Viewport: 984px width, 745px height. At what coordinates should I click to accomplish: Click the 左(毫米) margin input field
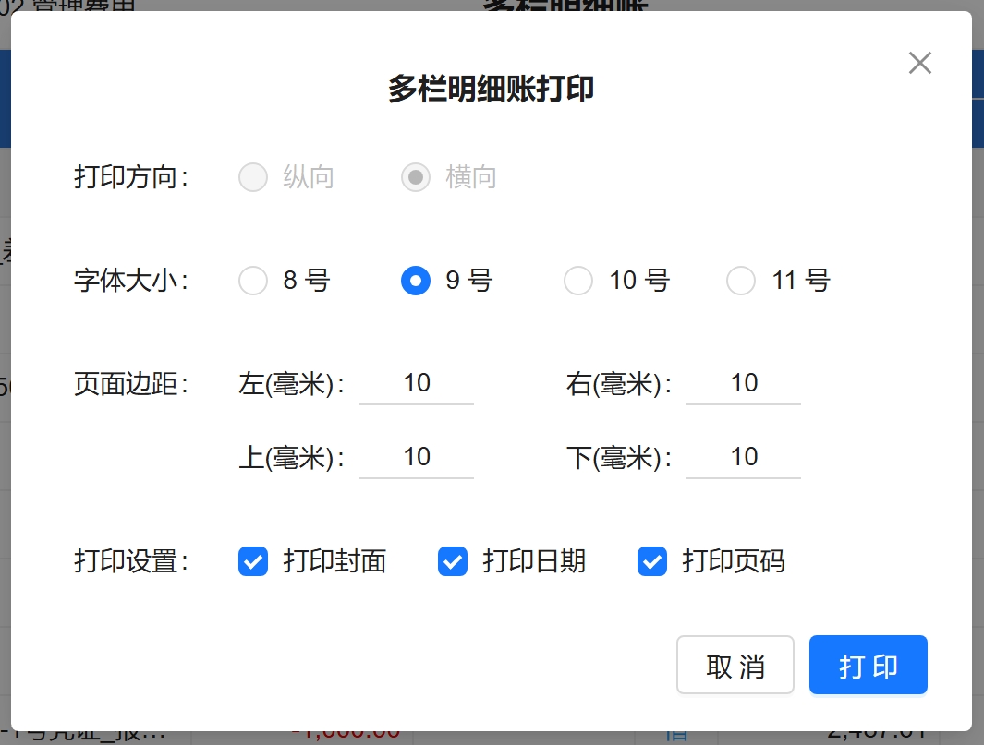pyautogui.click(x=417, y=383)
